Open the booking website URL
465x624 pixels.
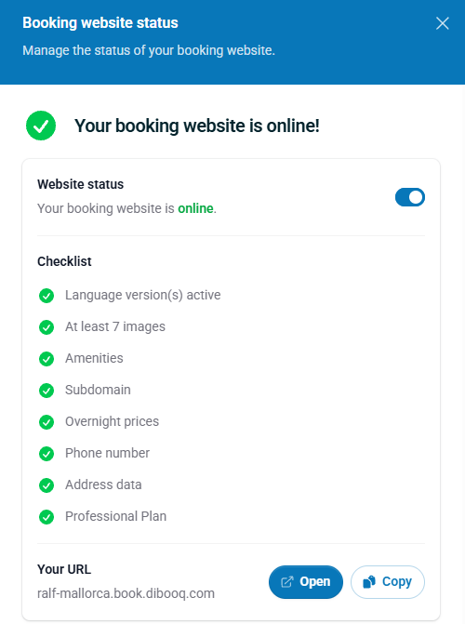point(306,582)
